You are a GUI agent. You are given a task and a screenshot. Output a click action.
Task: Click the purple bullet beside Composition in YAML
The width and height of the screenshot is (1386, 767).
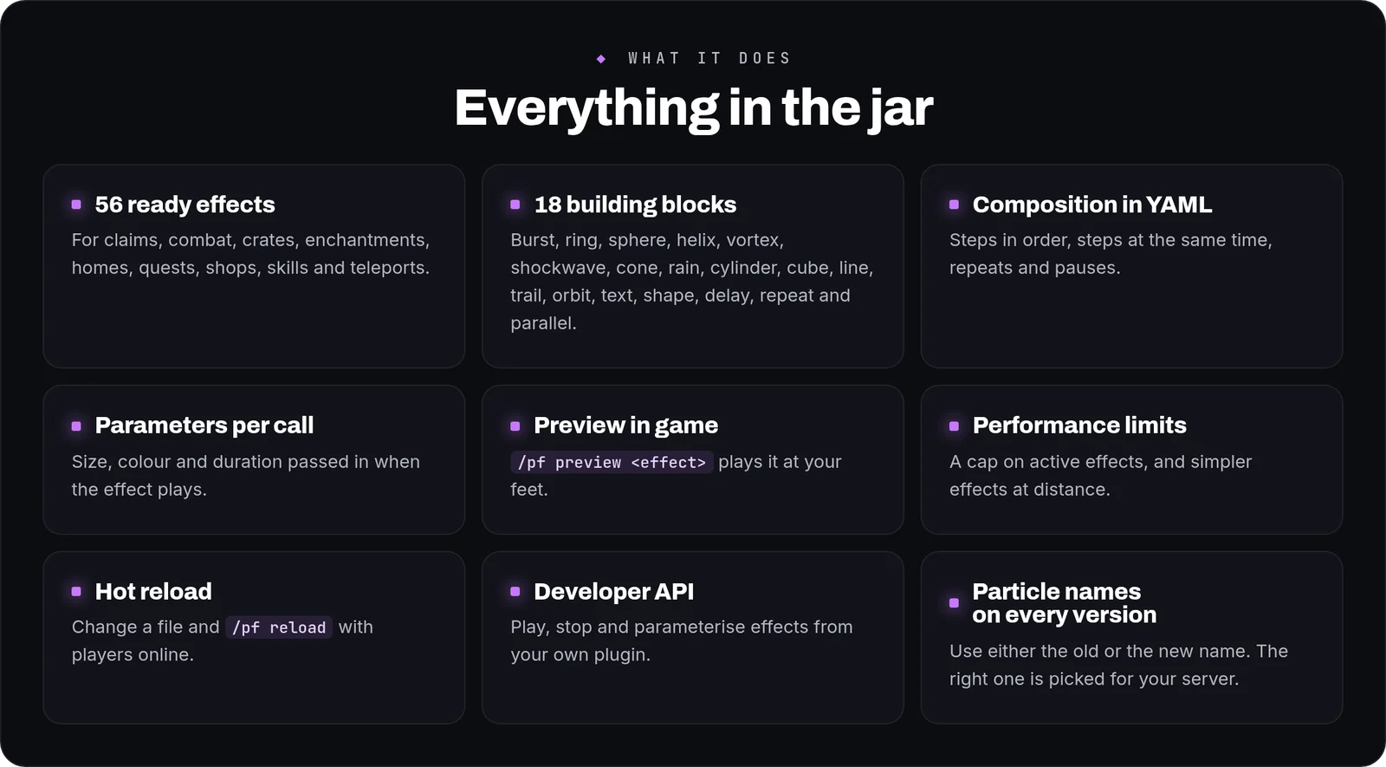pos(954,205)
